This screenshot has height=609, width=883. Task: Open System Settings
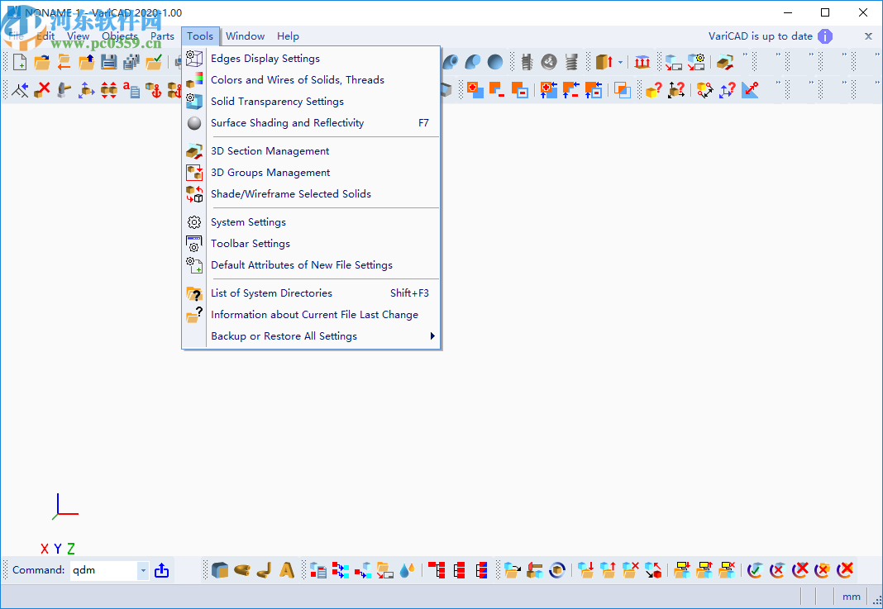311,221
